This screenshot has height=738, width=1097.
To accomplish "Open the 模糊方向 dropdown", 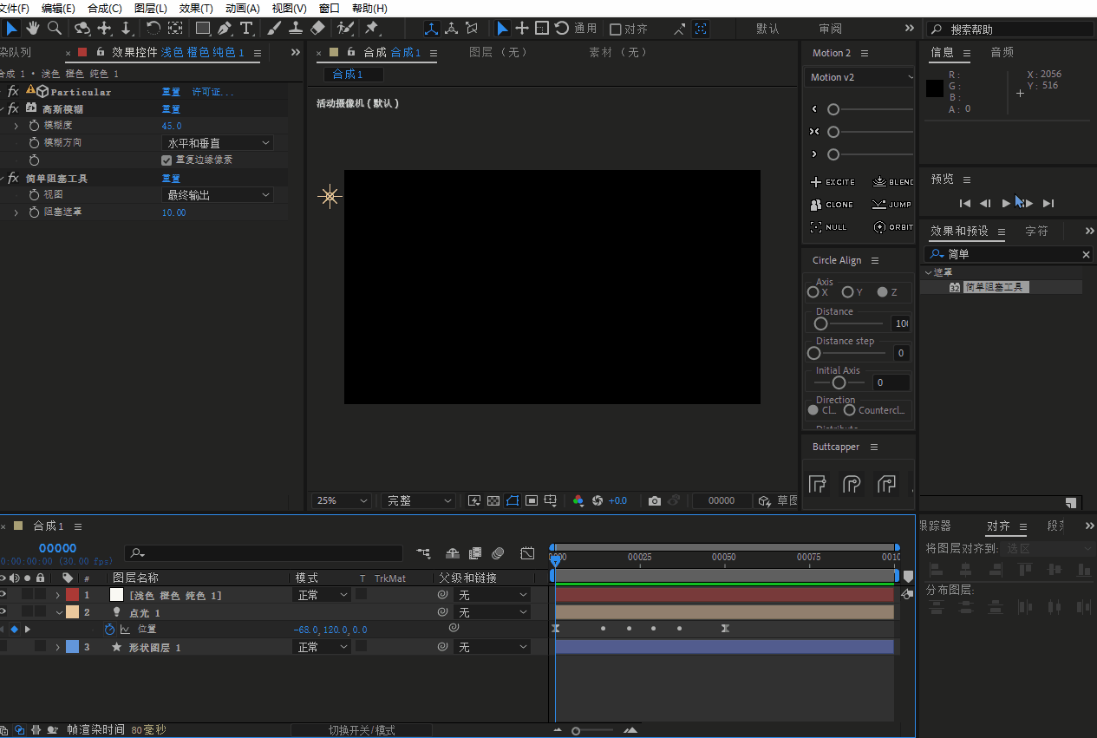I will [218, 143].
